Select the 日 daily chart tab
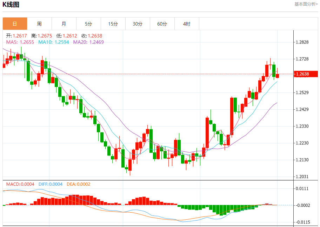Image resolution: width=320 pixels, height=227 pixels. (x=15, y=24)
